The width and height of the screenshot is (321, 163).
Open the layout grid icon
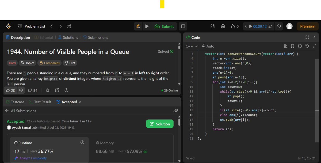point(213,26)
